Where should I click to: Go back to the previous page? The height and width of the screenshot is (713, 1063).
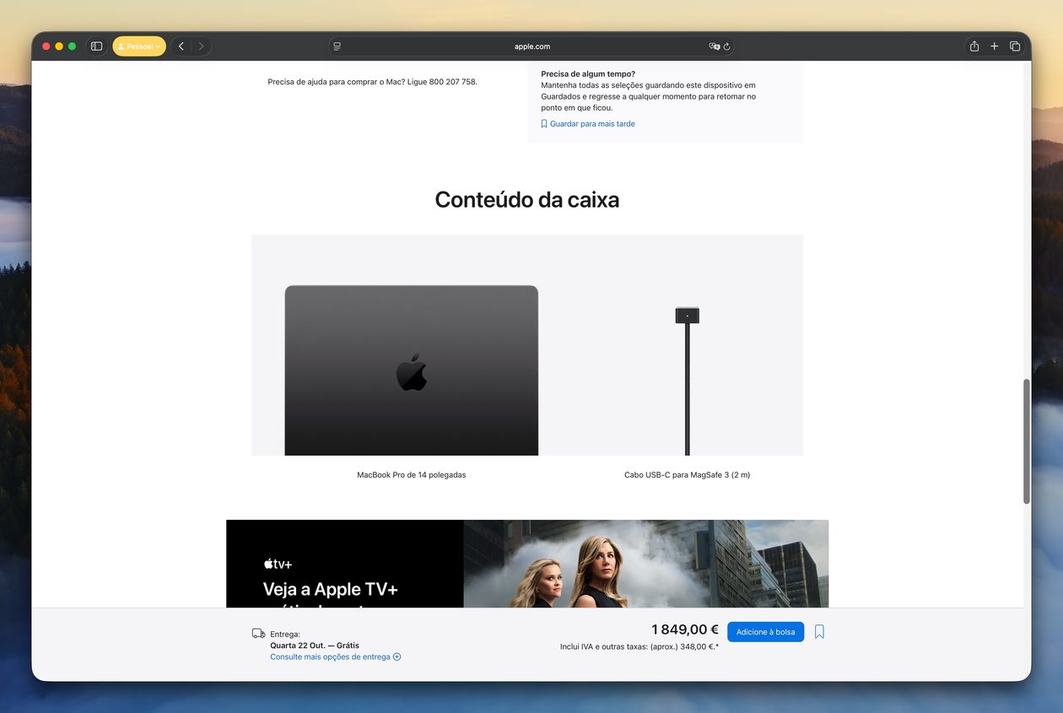[x=181, y=46]
